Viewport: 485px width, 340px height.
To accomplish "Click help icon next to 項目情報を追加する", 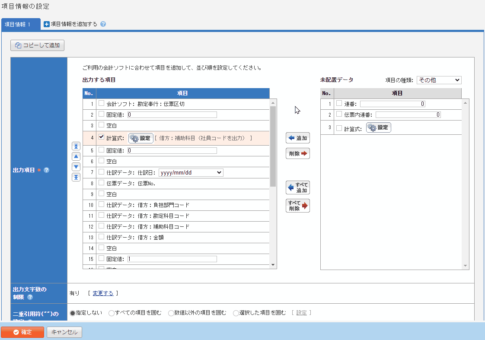I will pyautogui.click(x=103, y=24).
